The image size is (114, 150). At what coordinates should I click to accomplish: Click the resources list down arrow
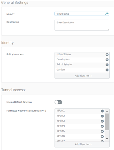[x=107, y=139]
